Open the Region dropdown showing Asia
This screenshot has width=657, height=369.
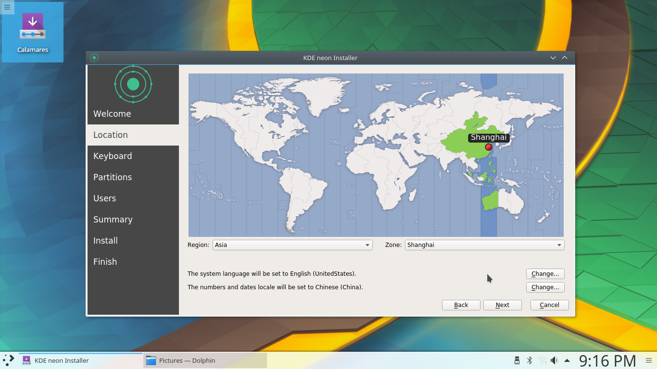tap(292, 245)
